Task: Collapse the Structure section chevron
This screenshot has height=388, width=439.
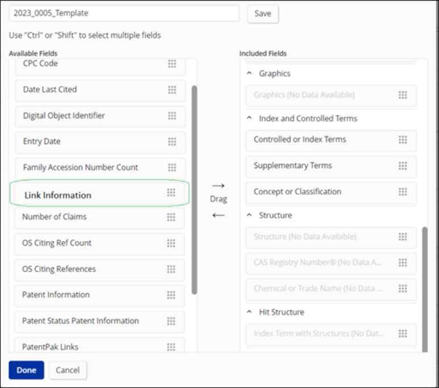Action: (249, 216)
